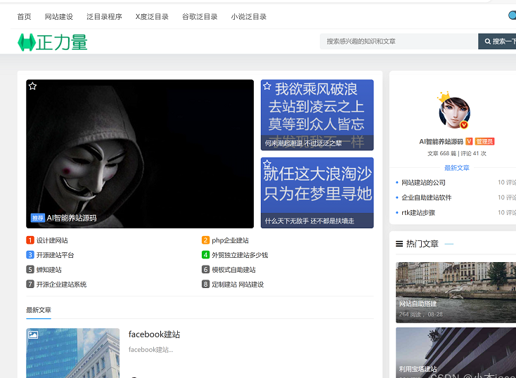This screenshot has width=516, height=378.
Task: Click the orange V verification badge
Action: coord(469,141)
